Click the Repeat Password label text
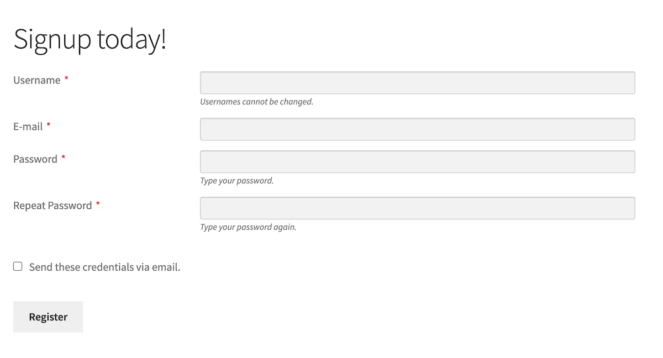 coord(52,206)
